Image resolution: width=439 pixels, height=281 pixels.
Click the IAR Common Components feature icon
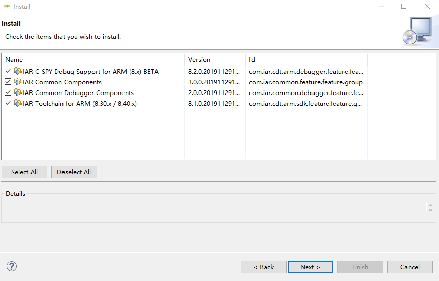click(18, 82)
